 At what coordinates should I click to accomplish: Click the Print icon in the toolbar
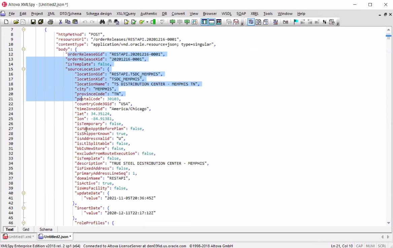pos(50,22)
